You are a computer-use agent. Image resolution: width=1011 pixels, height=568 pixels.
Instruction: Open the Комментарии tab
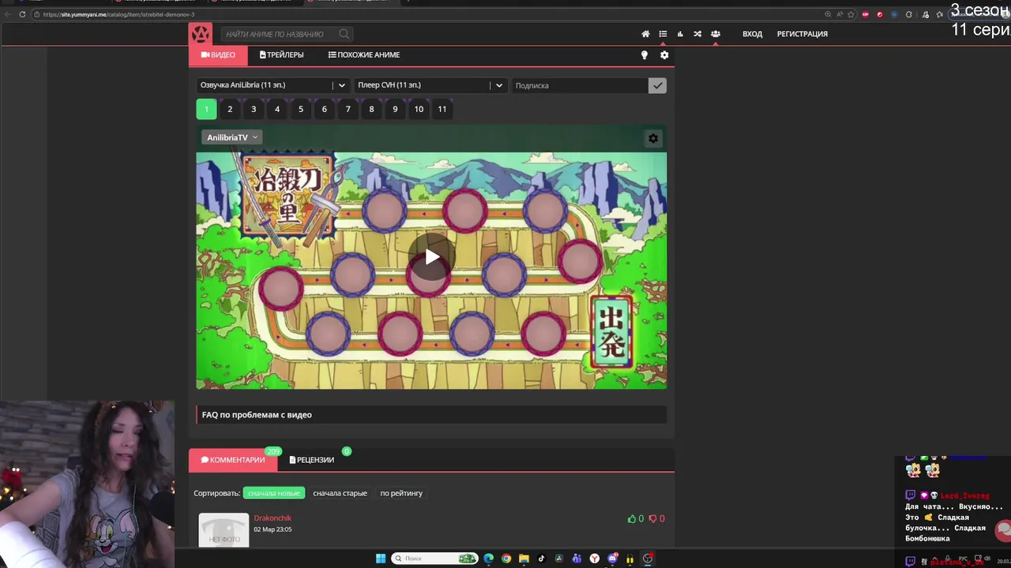pos(233,460)
